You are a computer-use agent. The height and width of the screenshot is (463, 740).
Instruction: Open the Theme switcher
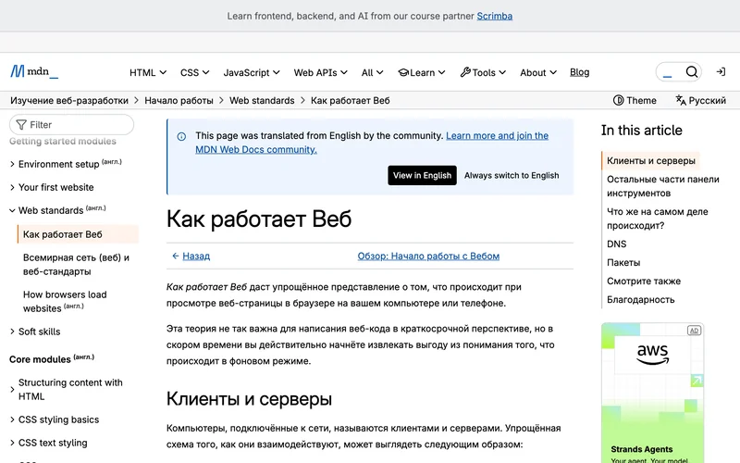[x=635, y=100]
